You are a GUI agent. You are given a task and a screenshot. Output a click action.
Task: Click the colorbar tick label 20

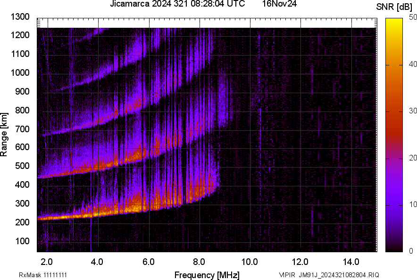(413, 158)
